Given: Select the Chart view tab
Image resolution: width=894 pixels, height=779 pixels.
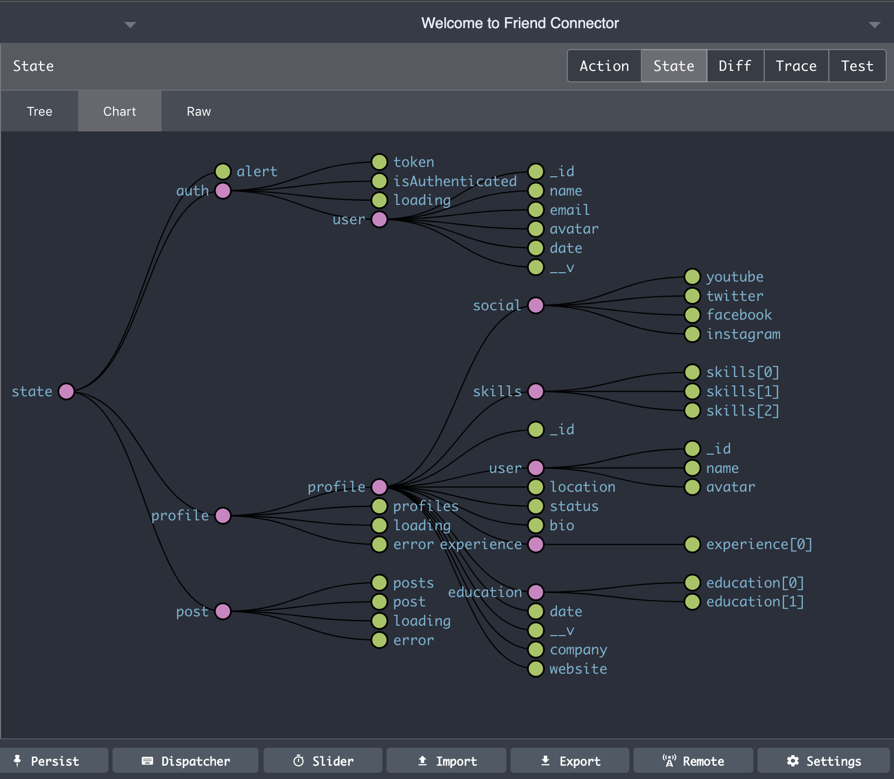Looking at the screenshot, I should [x=120, y=111].
